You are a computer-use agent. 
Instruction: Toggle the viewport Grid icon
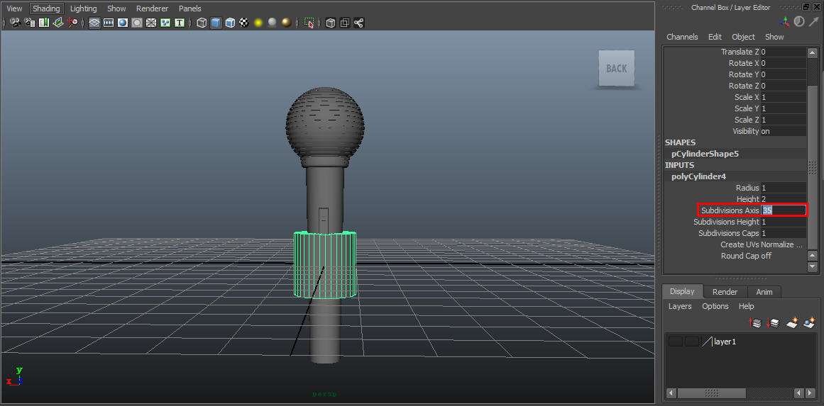(x=94, y=23)
